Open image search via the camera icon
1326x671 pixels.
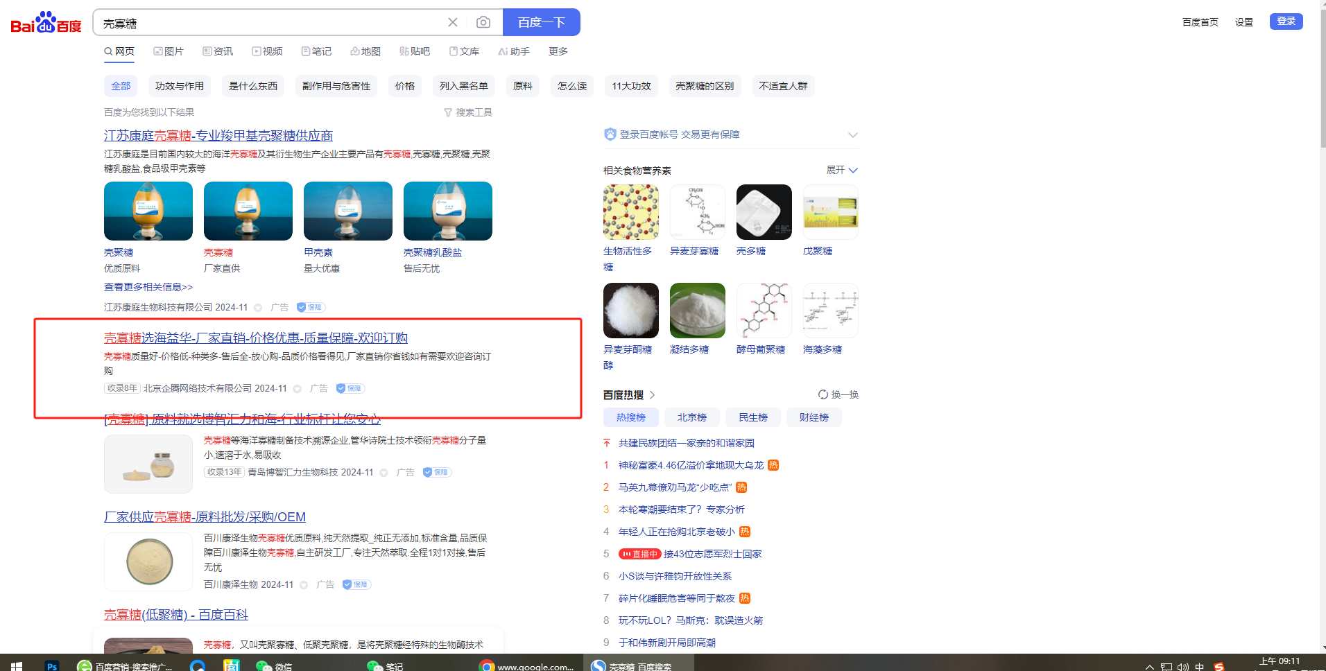tap(483, 22)
